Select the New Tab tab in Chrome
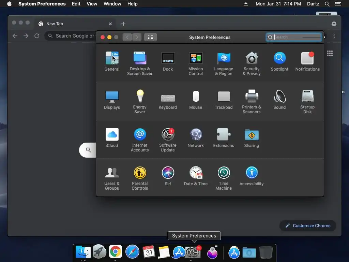Viewport: 349px width, 262px height. point(75,24)
